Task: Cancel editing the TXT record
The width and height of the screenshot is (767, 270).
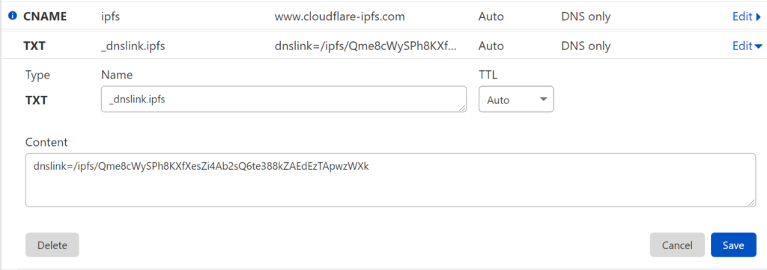Action: point(677,245)
